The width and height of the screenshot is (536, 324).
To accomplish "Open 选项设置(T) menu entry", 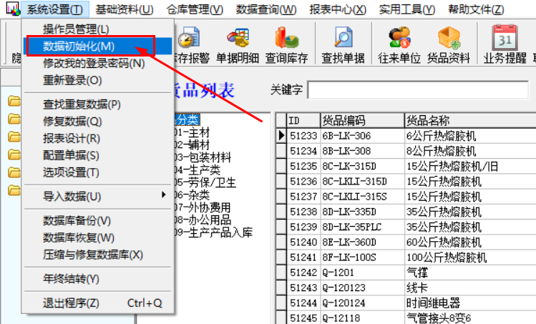I will [x=98, y=172].
